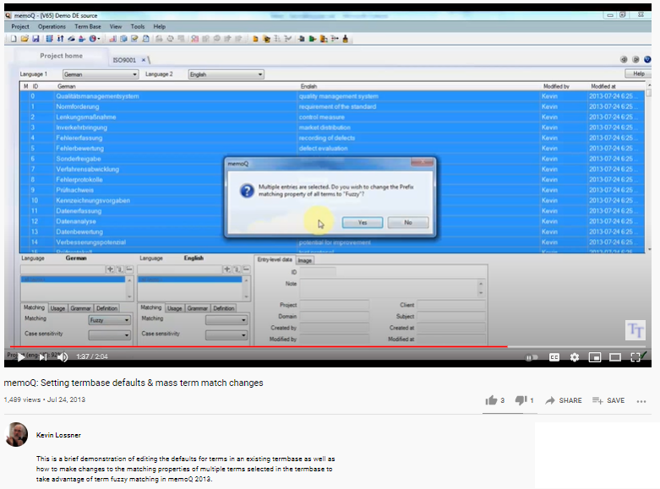Open the Tools menu

[138, 26]
